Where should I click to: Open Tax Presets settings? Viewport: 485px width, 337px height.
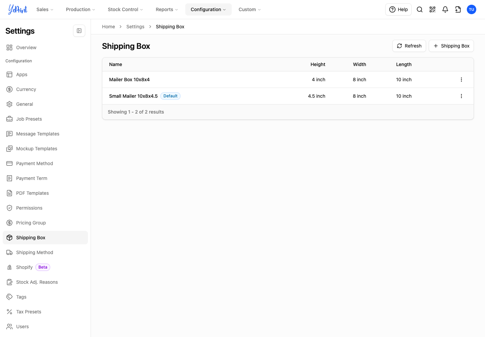pyautogui.click(x=45, y=312)
